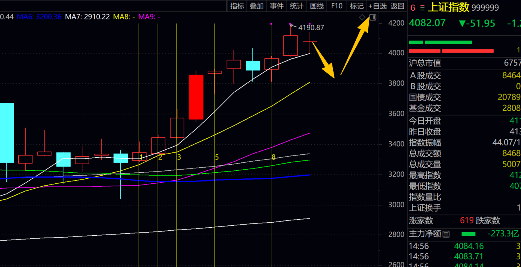Open the F10 info page
Image resolution: width=521 pixels, height=267 pixels.
[337, 6]
